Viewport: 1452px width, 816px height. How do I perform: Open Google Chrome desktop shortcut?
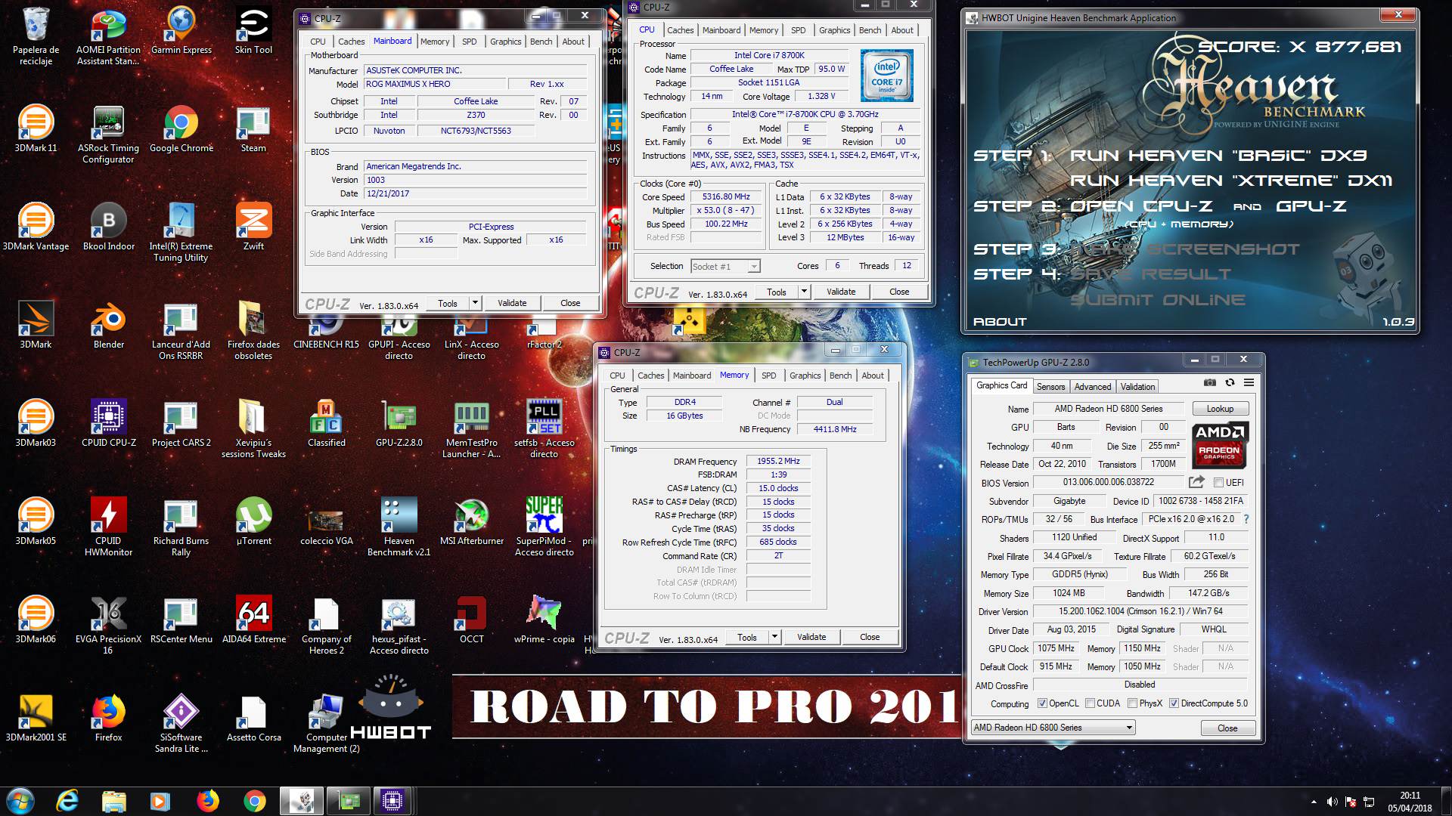[181, 128]
